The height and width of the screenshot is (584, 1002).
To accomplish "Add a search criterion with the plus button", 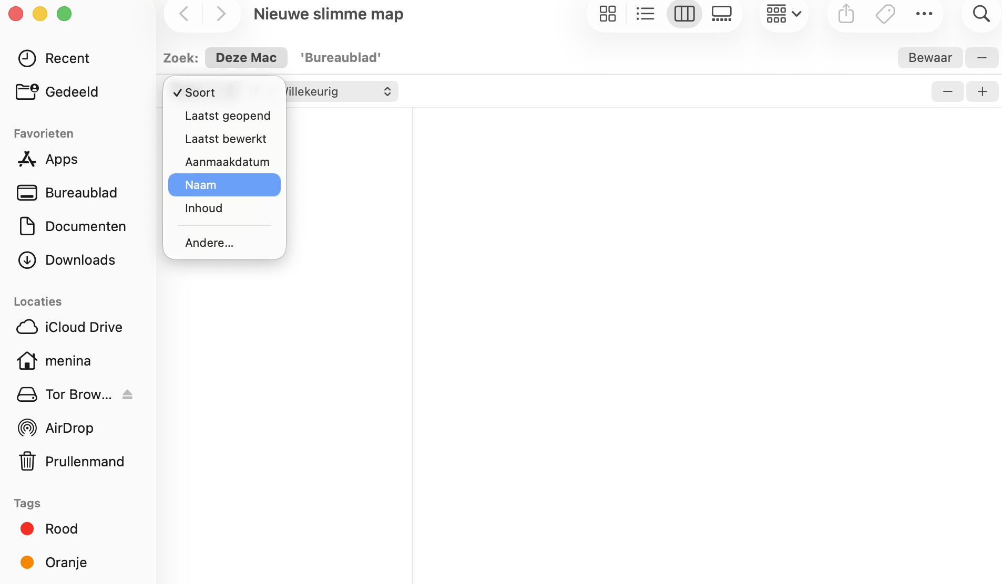I will point(983,91).
